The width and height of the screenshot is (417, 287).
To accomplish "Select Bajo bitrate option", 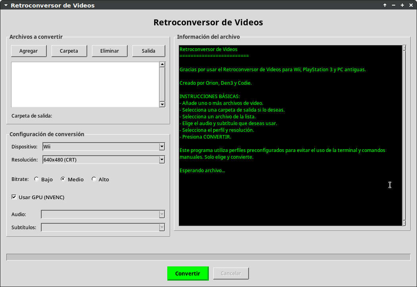I will (x=37, y=179).
